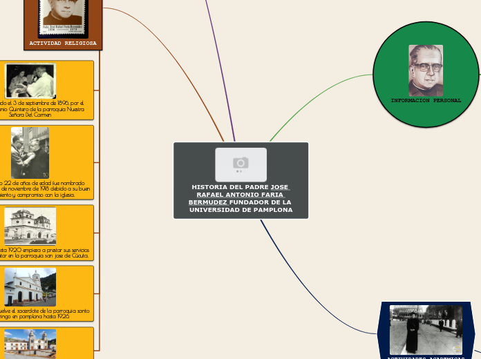This screenshot has height=359, width=481.
Task: Select text about parroquia santo domingo en pamplona
Action: tap(45, 313)
